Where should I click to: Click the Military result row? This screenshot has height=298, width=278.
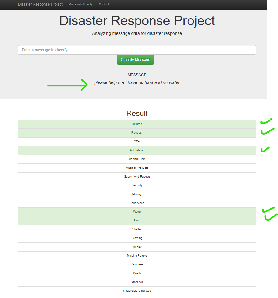click(x=137, y=194)
